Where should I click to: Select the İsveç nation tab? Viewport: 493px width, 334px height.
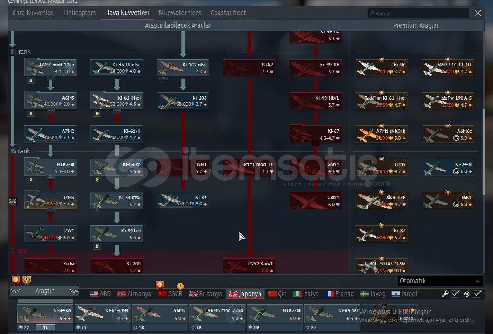point(373,294)
